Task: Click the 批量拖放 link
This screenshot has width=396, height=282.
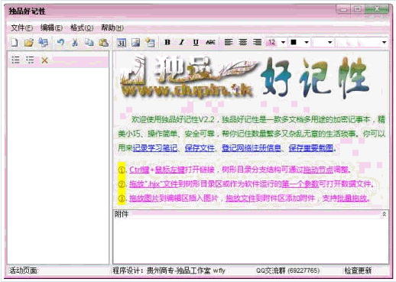Action: coord(352,198)
